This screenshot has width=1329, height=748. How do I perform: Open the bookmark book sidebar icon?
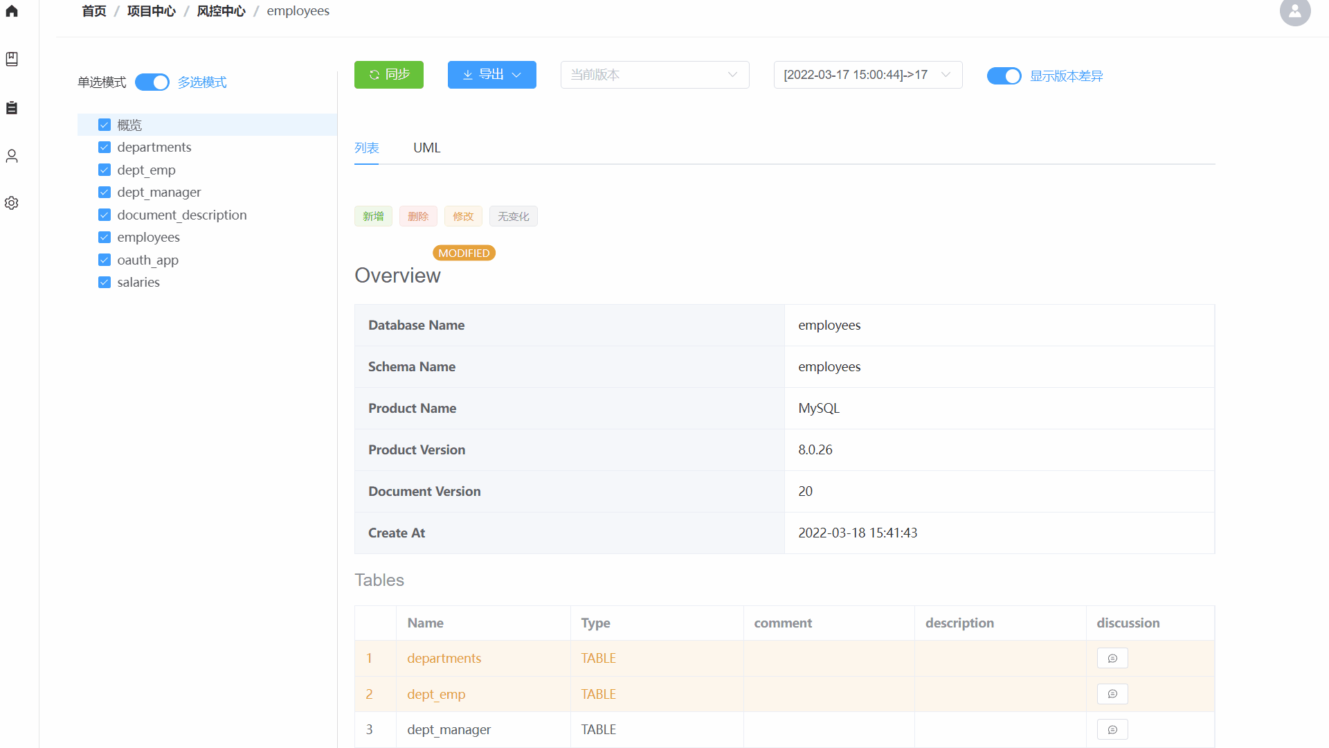point(12,59)
